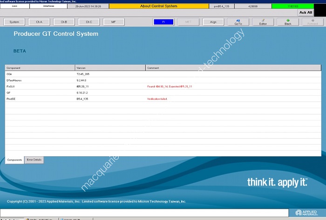Image resolution: width=326 pixels, height=220 pixels.
Task: Sort by the Component column header
Action: click(x=40, y=68)
